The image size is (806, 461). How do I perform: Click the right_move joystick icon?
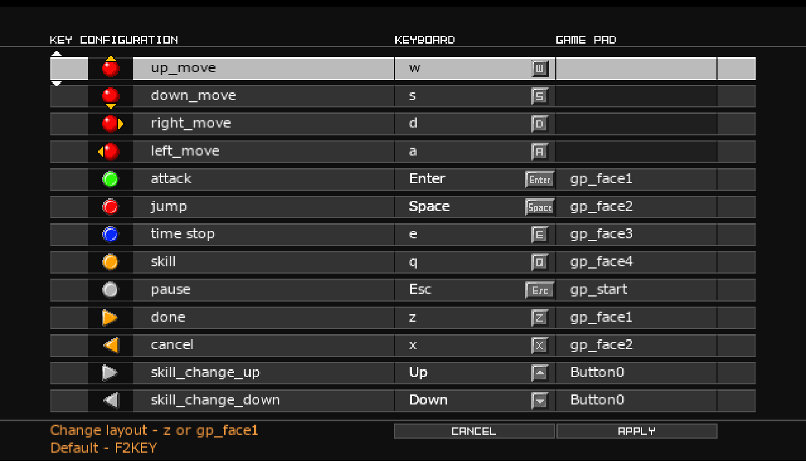(112, 124)
